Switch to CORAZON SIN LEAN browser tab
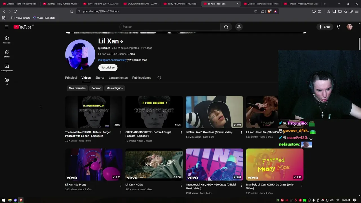The width and height of the screenshot is (361, 203). click(x=140, y=4)
